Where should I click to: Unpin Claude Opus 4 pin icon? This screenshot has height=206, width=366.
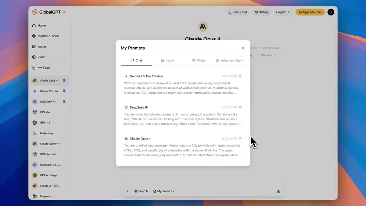pyautogui.click(x=64, y=81)
